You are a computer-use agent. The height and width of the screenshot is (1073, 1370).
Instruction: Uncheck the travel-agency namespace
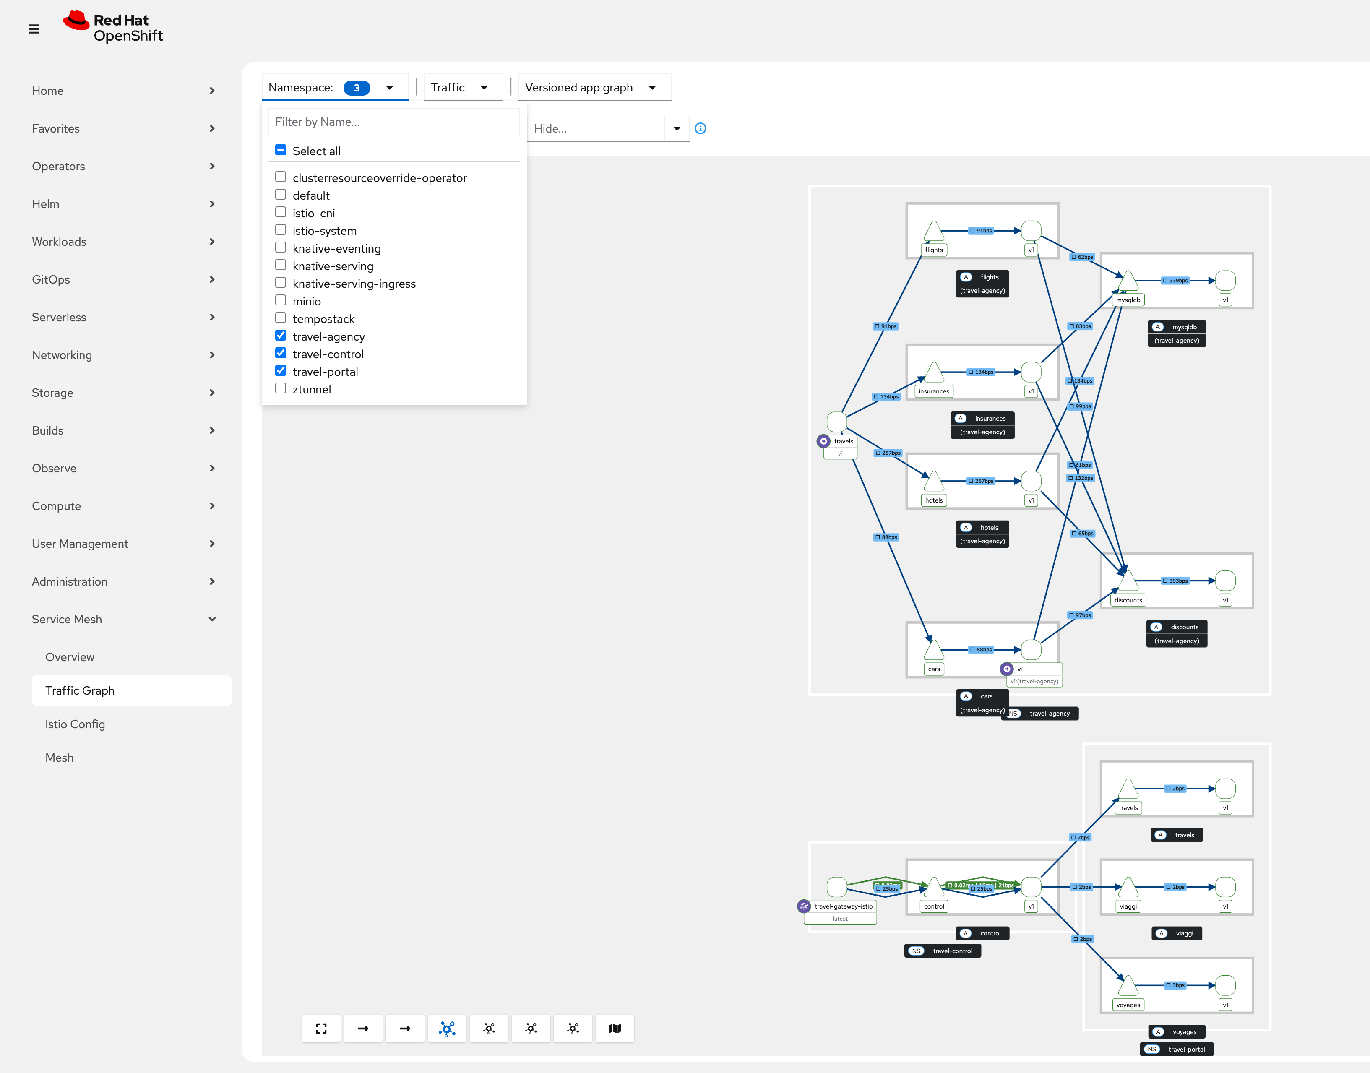[x=281, y=336]
